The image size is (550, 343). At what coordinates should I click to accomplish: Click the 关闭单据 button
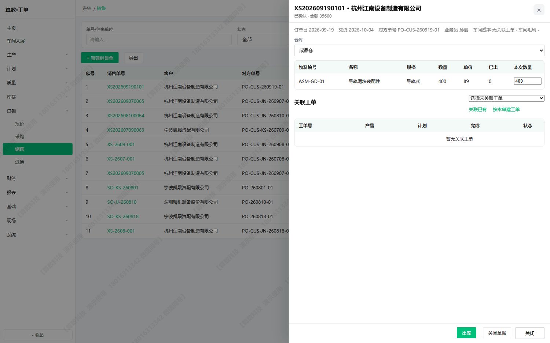click(497, 333)
